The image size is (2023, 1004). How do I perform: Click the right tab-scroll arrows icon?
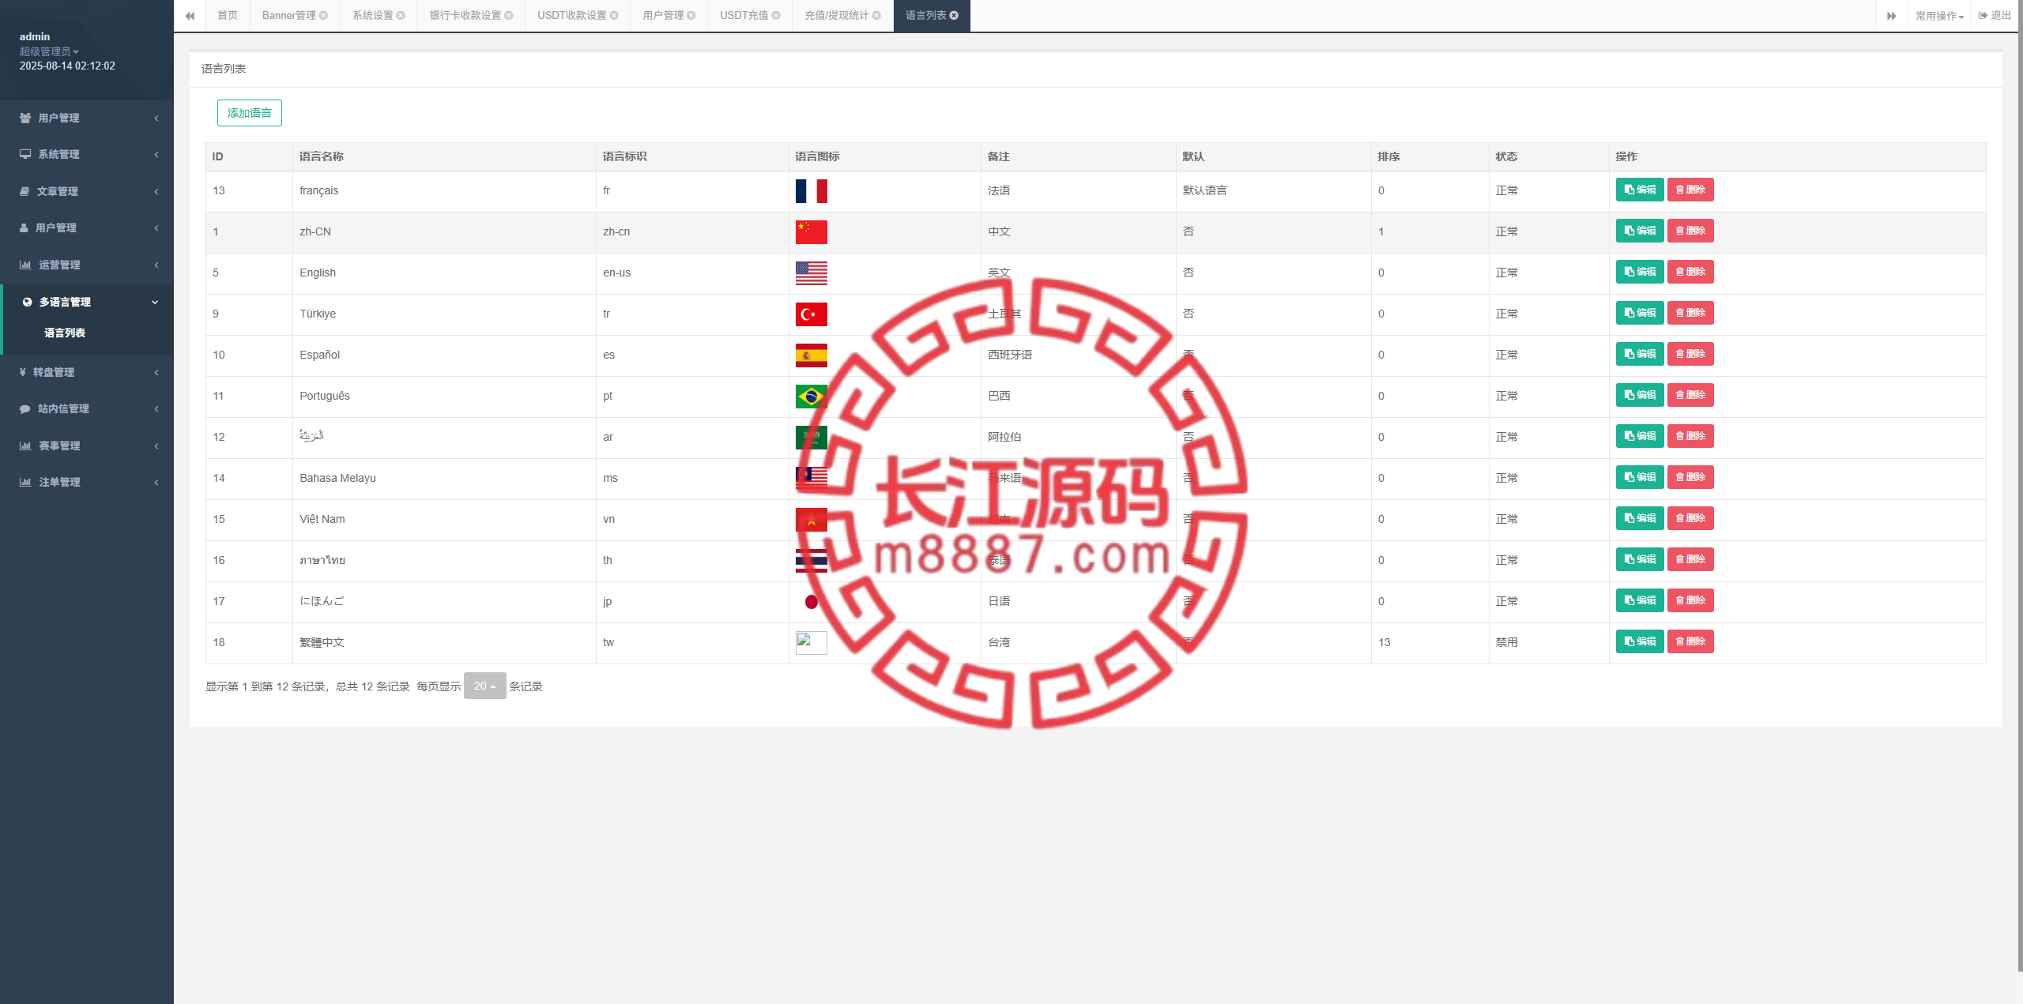1891,16
